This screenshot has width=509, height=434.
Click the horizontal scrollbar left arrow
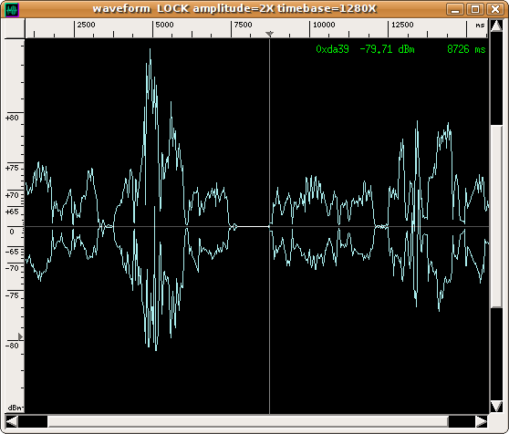click(12, 421)
